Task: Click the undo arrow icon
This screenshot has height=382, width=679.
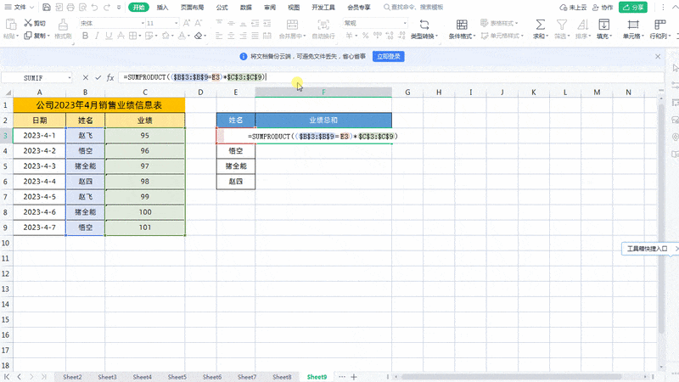Action: click(95, 7)
